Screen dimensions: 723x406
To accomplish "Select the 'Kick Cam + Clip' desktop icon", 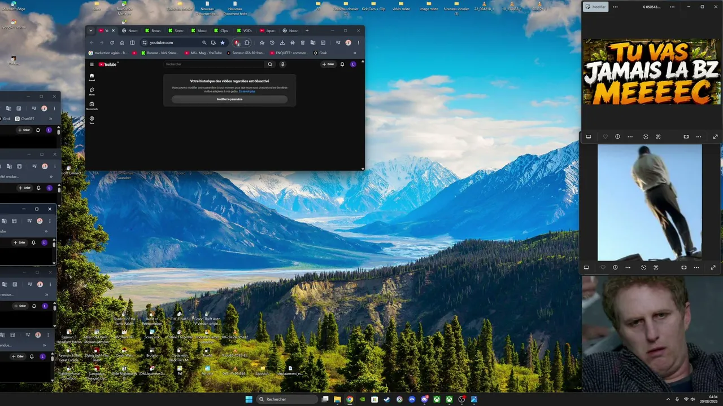I will pos(373,6).
